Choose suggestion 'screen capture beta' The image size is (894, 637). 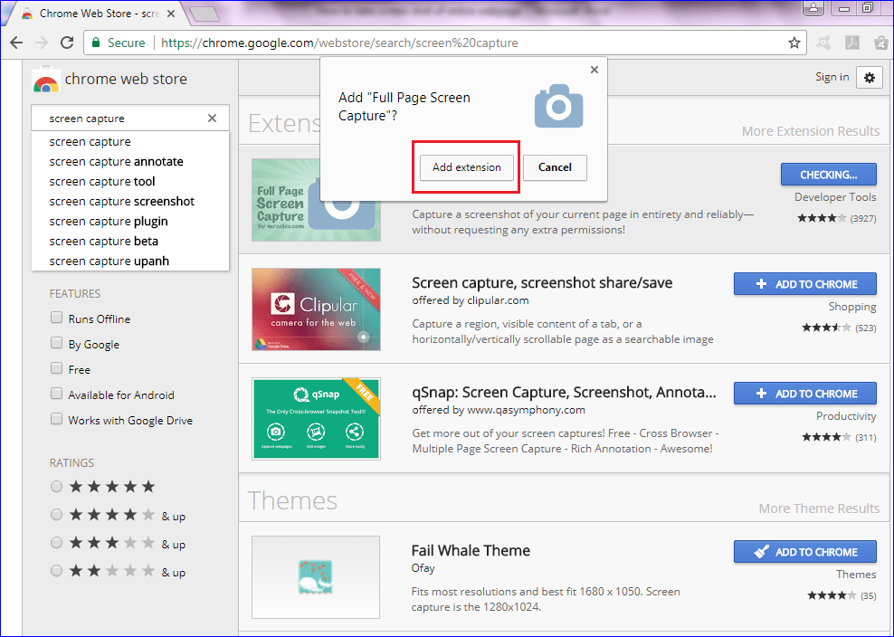tap(130, 242)
